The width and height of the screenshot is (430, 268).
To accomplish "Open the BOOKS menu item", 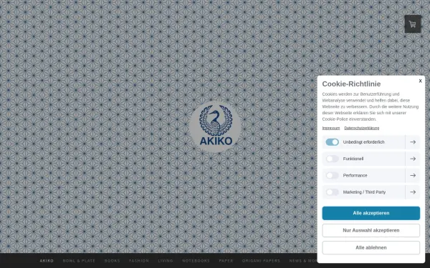I will (x=113, y=261).
